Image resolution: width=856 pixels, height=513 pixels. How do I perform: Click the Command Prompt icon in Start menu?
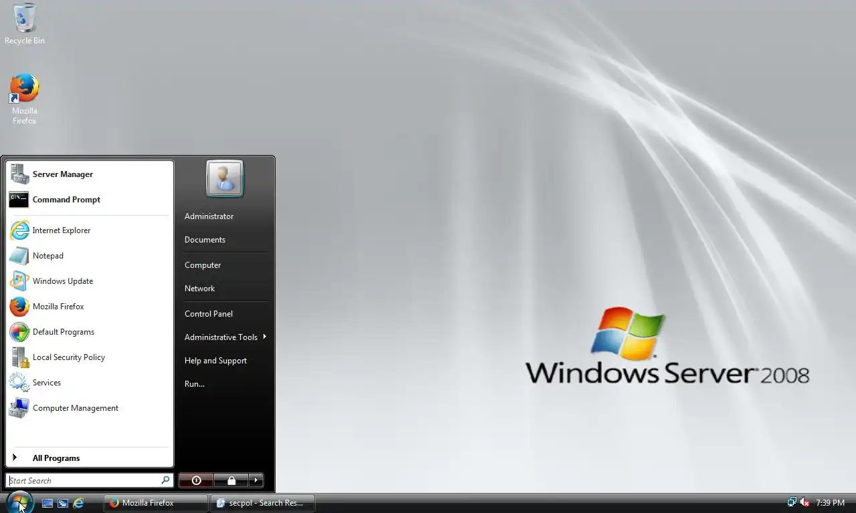19,200
